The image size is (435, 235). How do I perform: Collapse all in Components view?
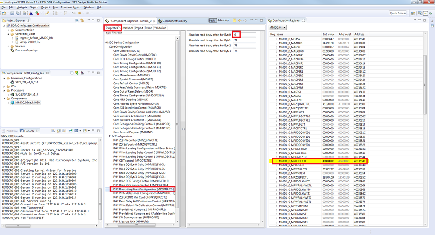72,73
